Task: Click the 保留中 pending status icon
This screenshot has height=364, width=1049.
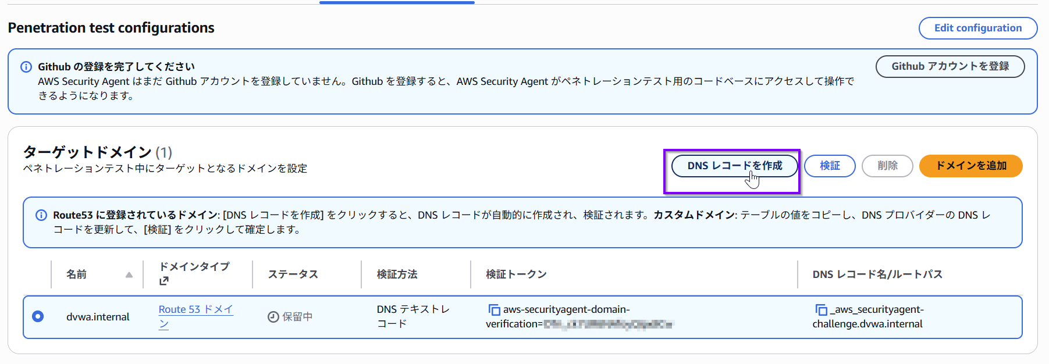Action: click(x=273, y=317)
